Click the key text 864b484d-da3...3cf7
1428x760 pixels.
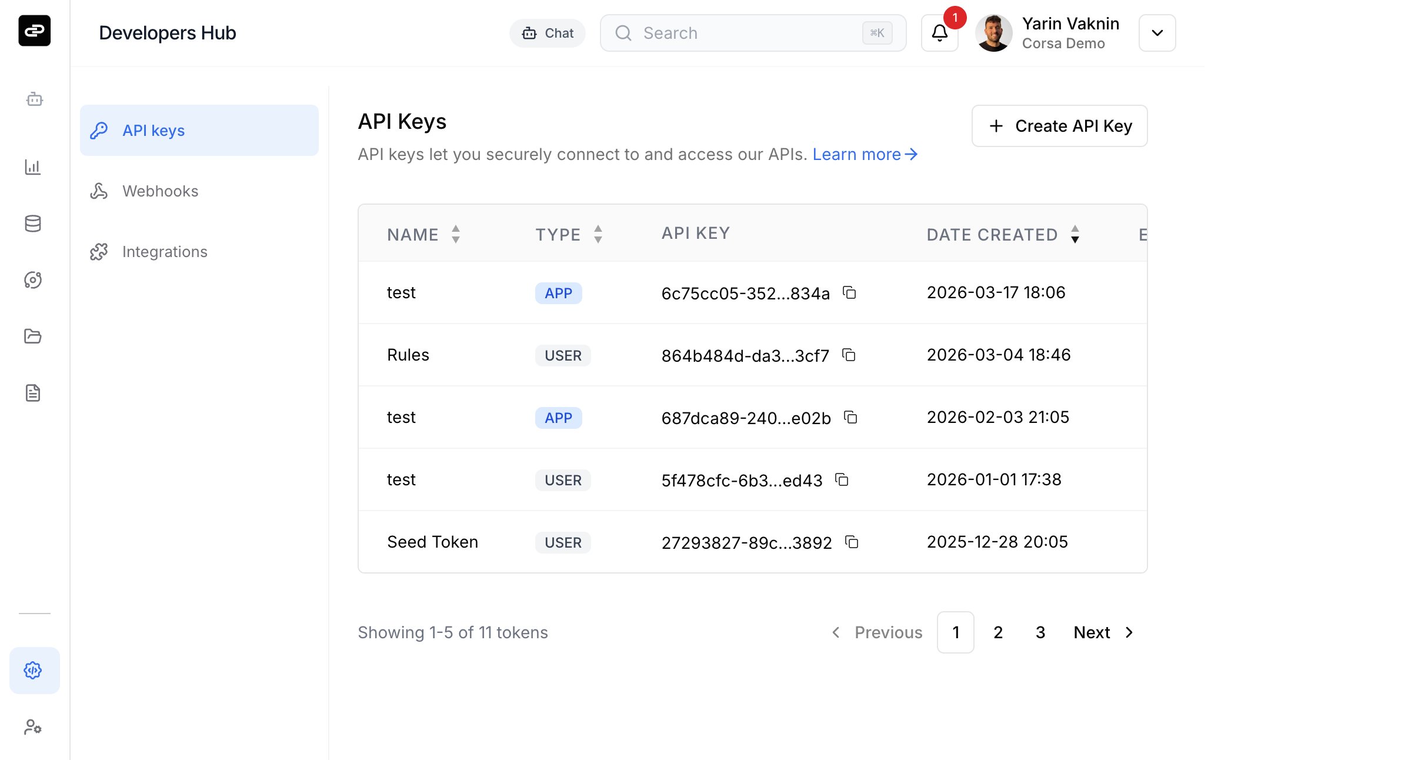point(745,356)
